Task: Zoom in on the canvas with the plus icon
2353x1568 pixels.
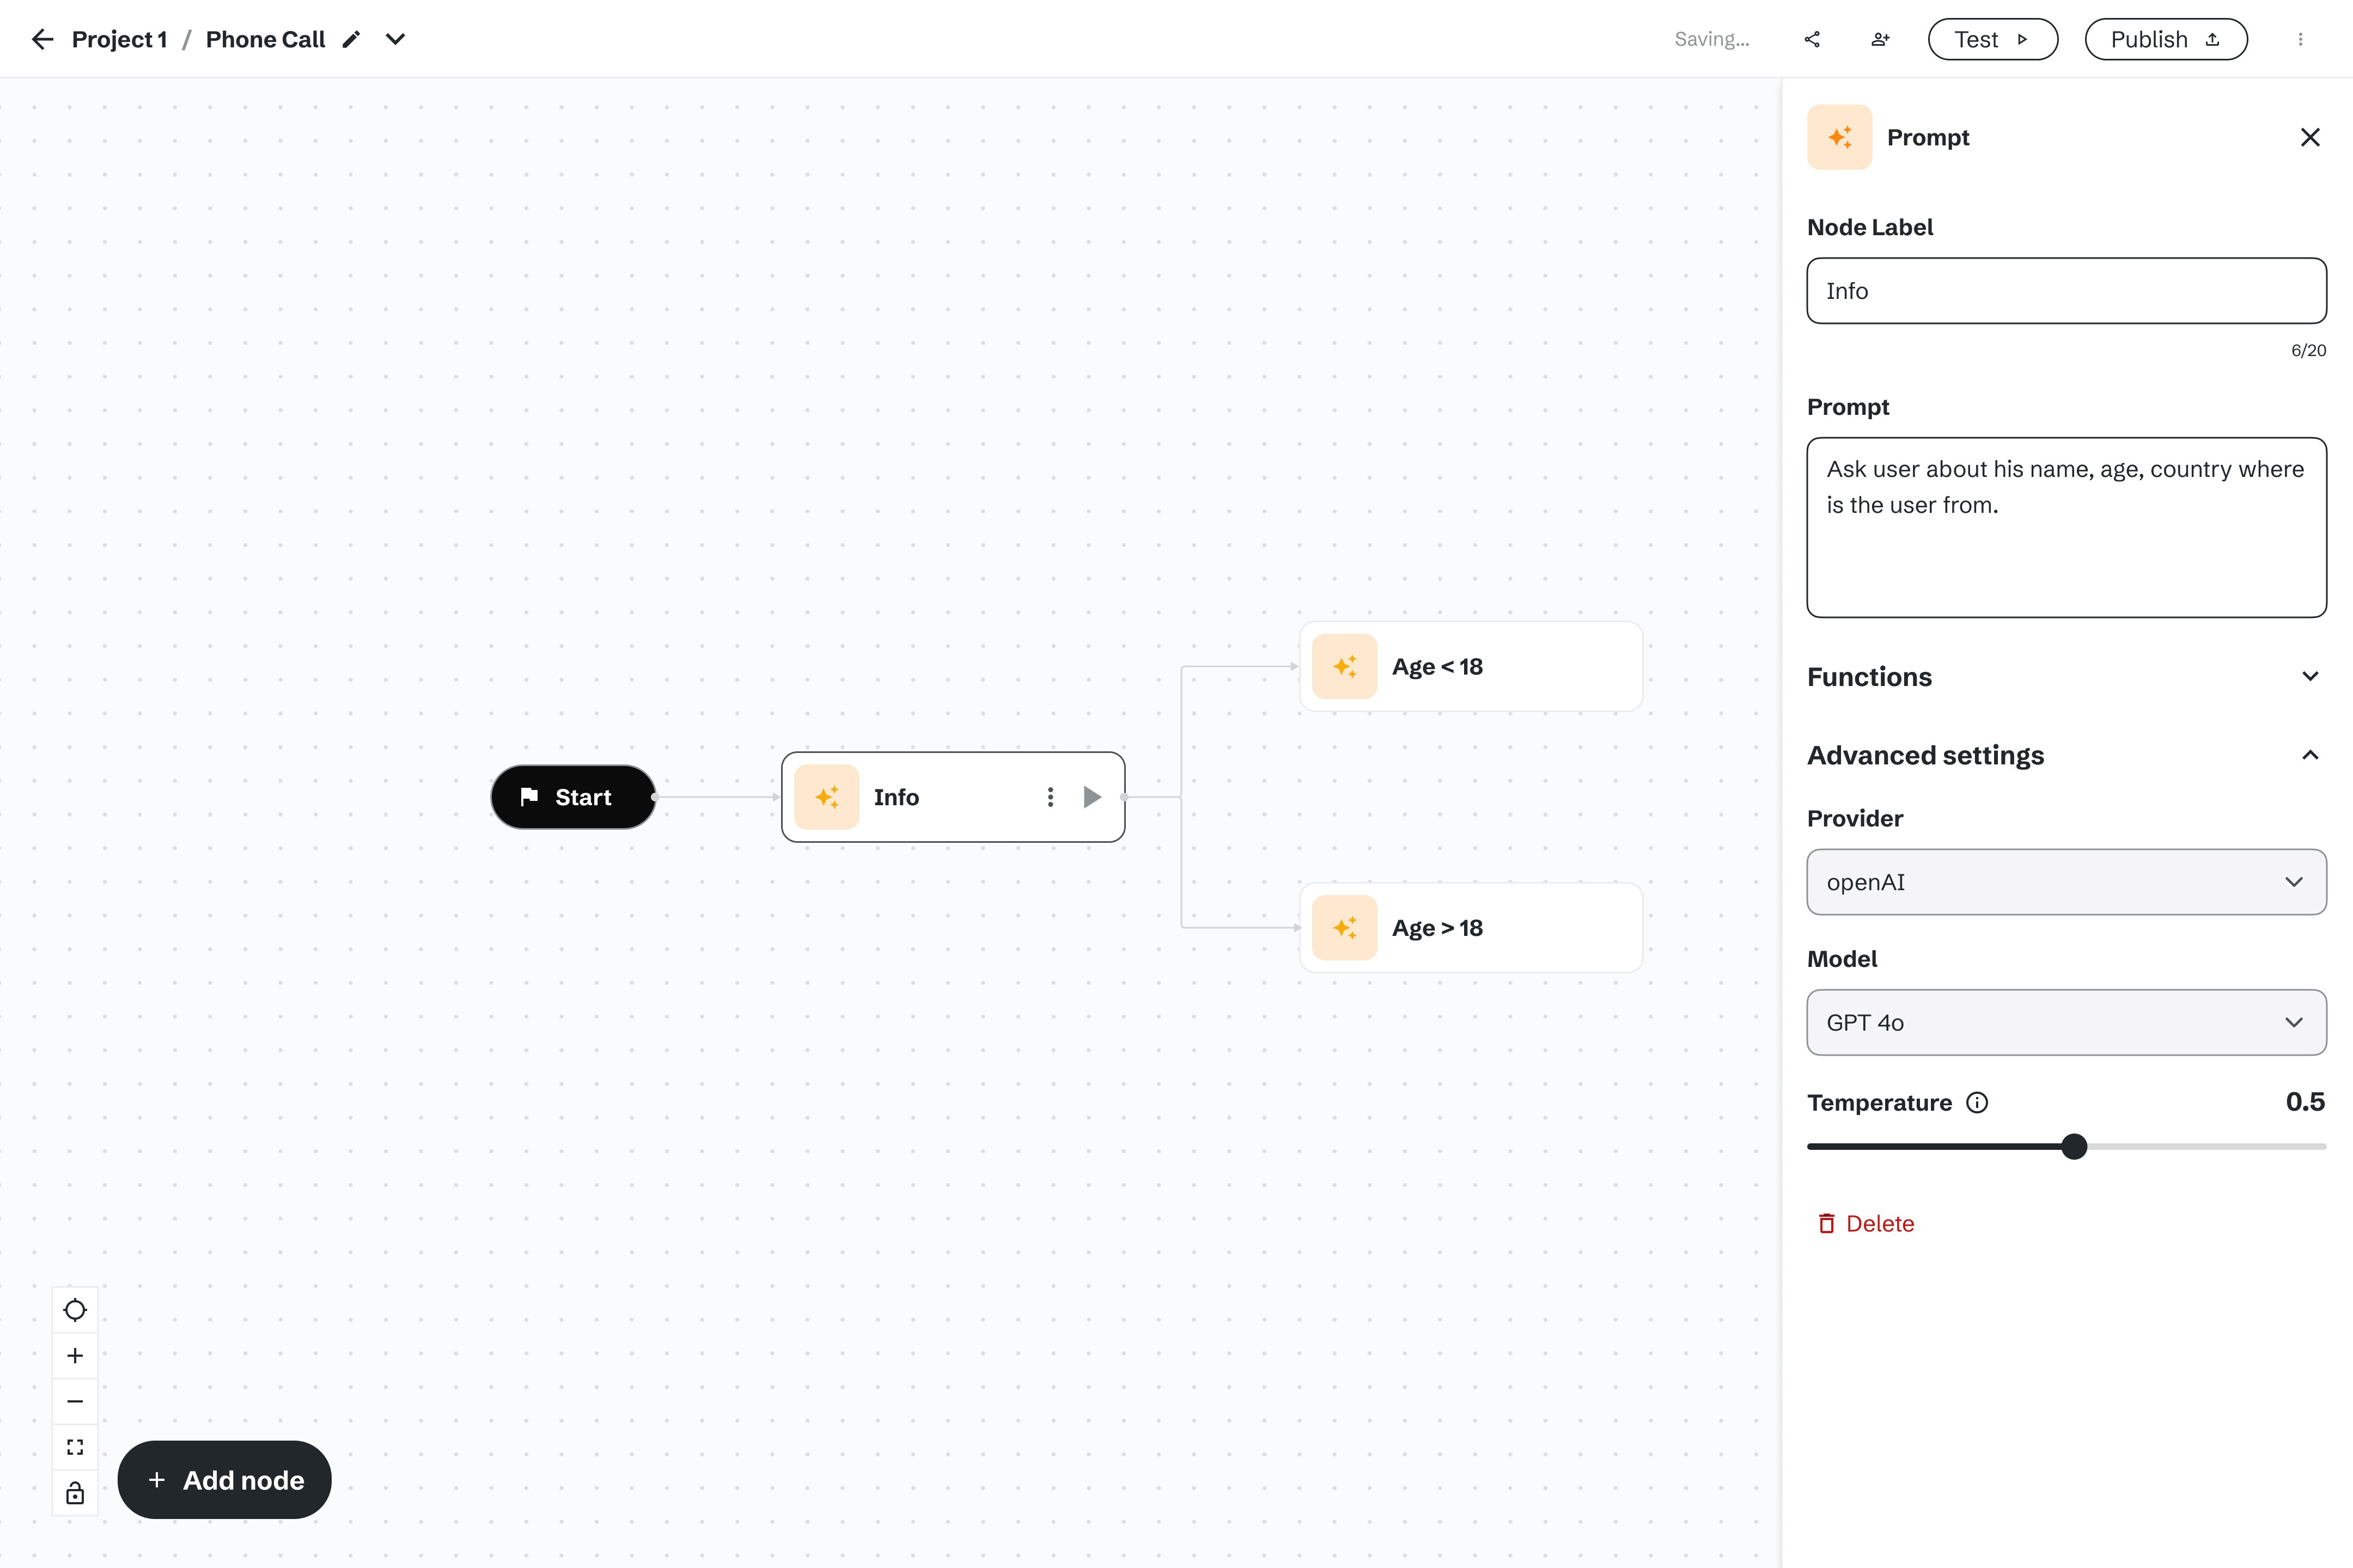Action: point(75,1356)
